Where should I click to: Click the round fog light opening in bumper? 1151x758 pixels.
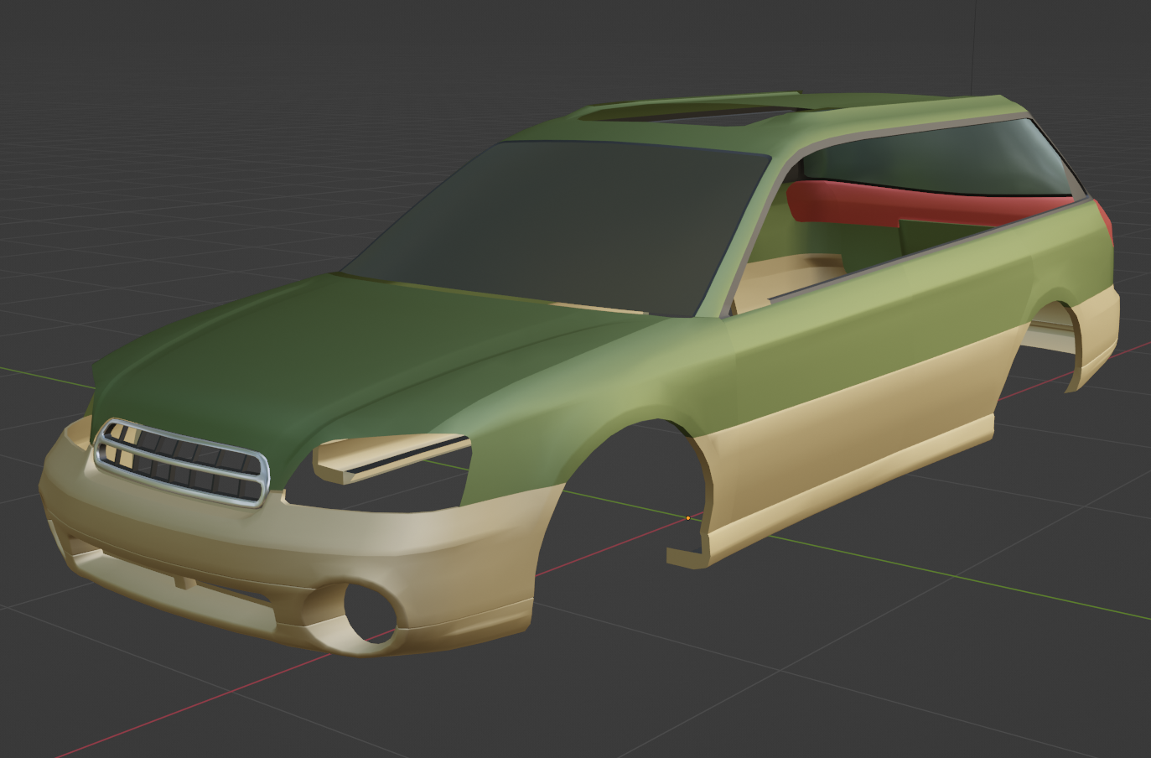(370, 613)
